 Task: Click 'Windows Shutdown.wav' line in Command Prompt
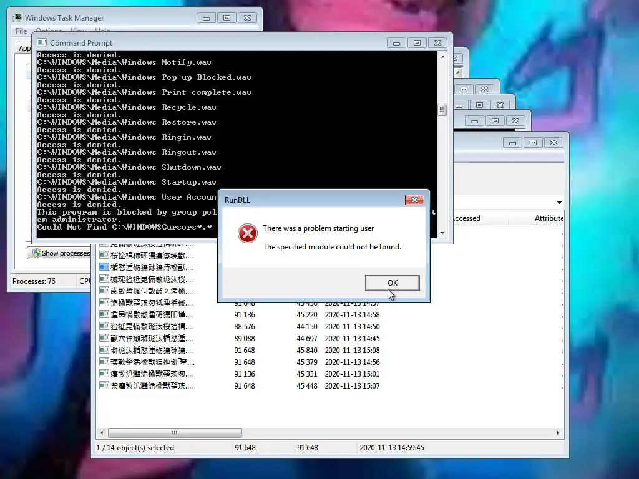coord(129,167)
